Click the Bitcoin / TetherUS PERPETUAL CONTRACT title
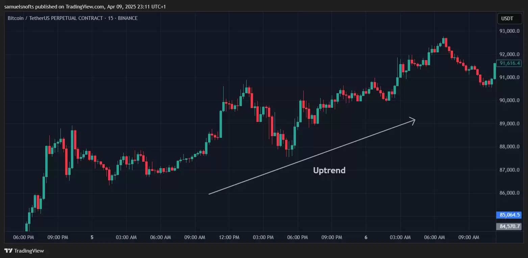The image size is (528, 258). pos(55,18)
